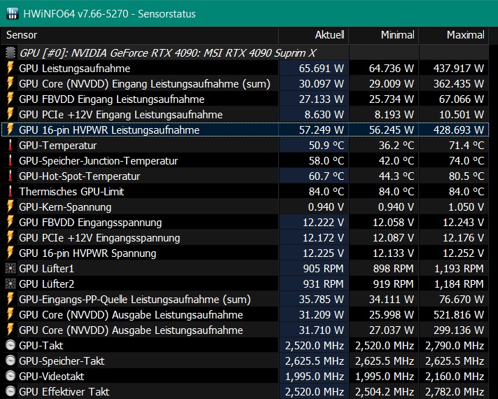Image resolution: width=498 pixels, height=399 pixels.
Task: Click the minimum value 8.193 W
Action: pos(394,115)
